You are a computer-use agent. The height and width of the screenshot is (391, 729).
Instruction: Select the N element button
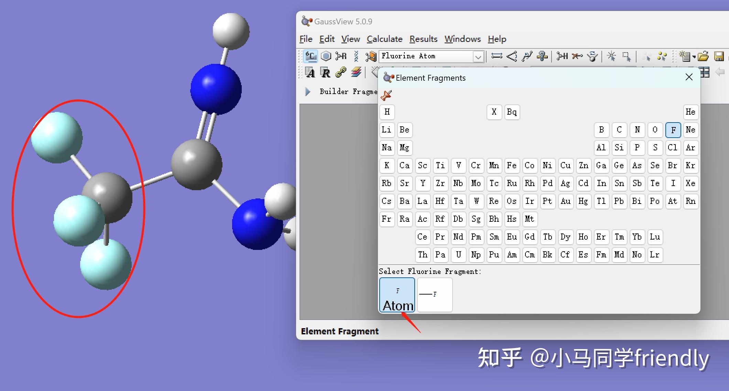(637, 130)
